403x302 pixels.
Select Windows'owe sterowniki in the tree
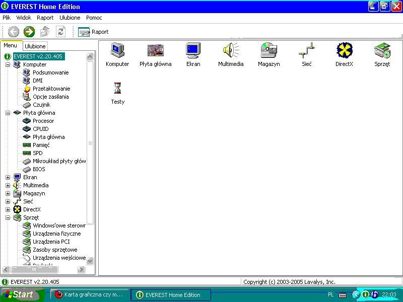[x=59, y=225]
